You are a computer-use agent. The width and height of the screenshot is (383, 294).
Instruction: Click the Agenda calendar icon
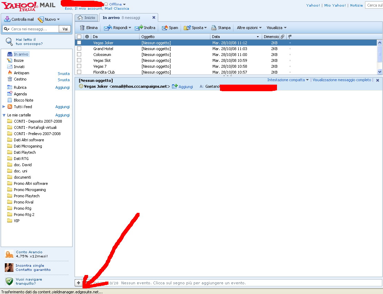[10, 94]
